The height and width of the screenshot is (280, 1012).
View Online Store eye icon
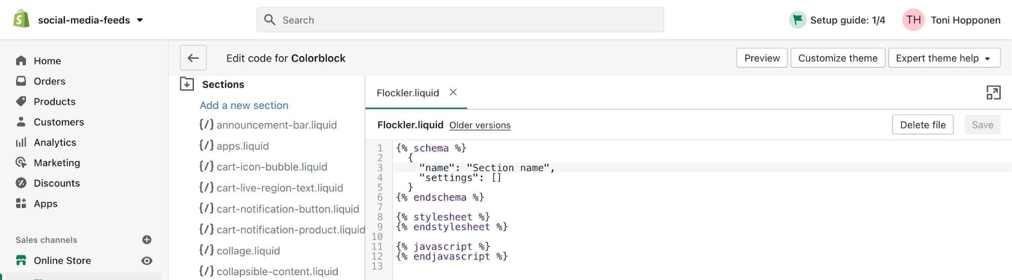pos(147,261)
